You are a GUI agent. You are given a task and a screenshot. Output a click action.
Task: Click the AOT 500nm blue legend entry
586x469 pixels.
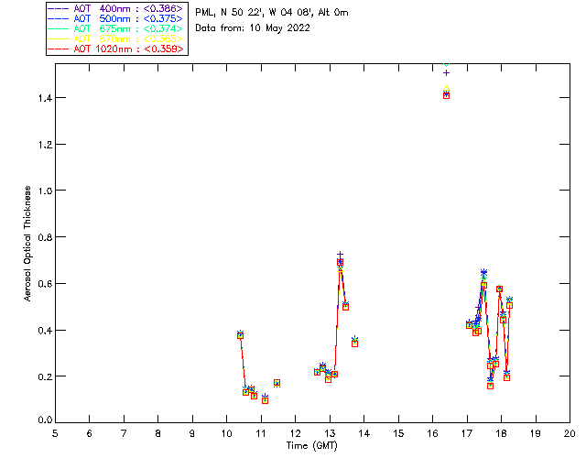point(115,18)
